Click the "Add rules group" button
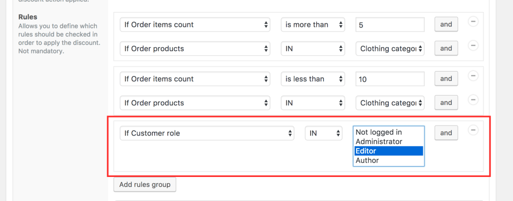The height and width of the screenshot is (201, 513). (145, 184)
